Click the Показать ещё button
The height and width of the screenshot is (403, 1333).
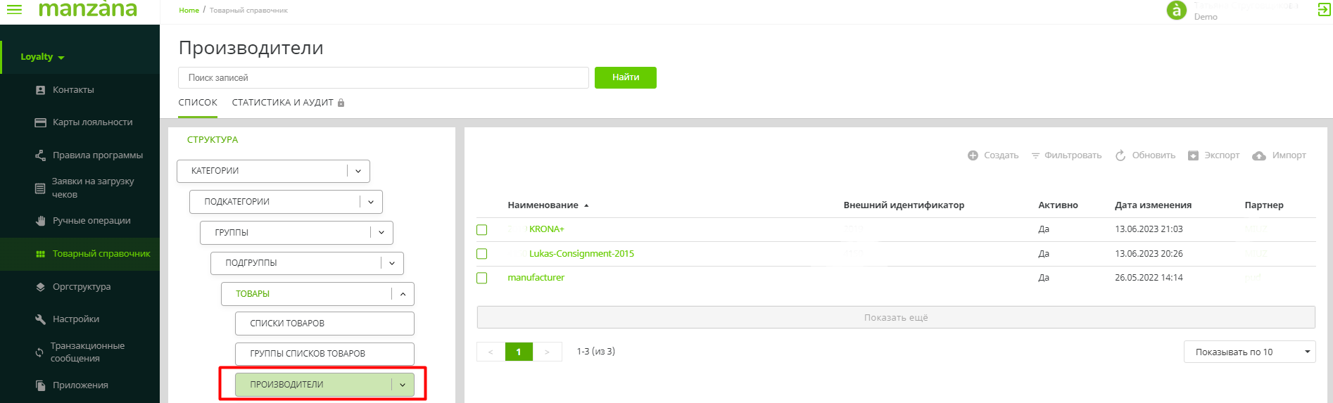[895, 317]
